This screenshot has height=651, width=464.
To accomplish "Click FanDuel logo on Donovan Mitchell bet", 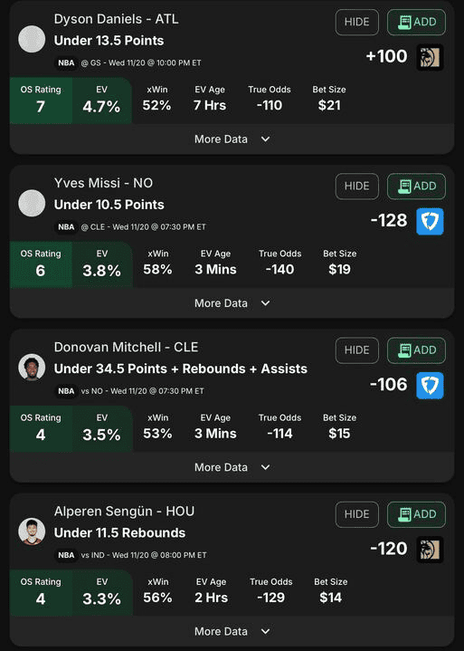I will click(x=430, y=386).
